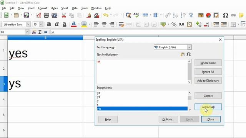Copy the selection from the toolbar

pos(71,15)
